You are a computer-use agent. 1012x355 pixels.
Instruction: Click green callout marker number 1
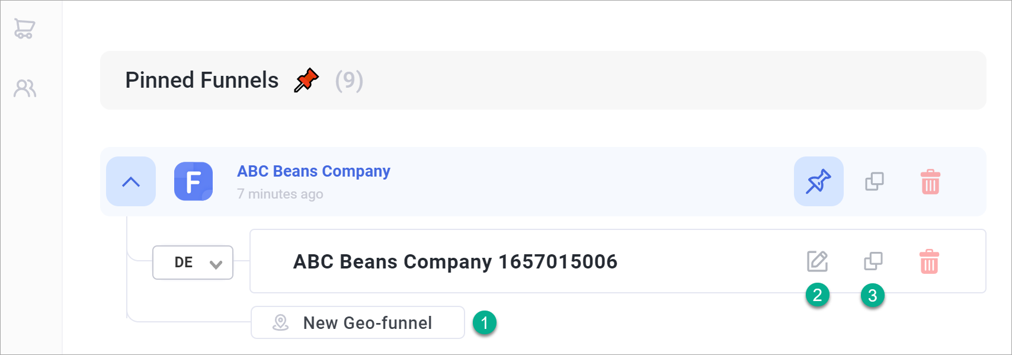(485, 323)
